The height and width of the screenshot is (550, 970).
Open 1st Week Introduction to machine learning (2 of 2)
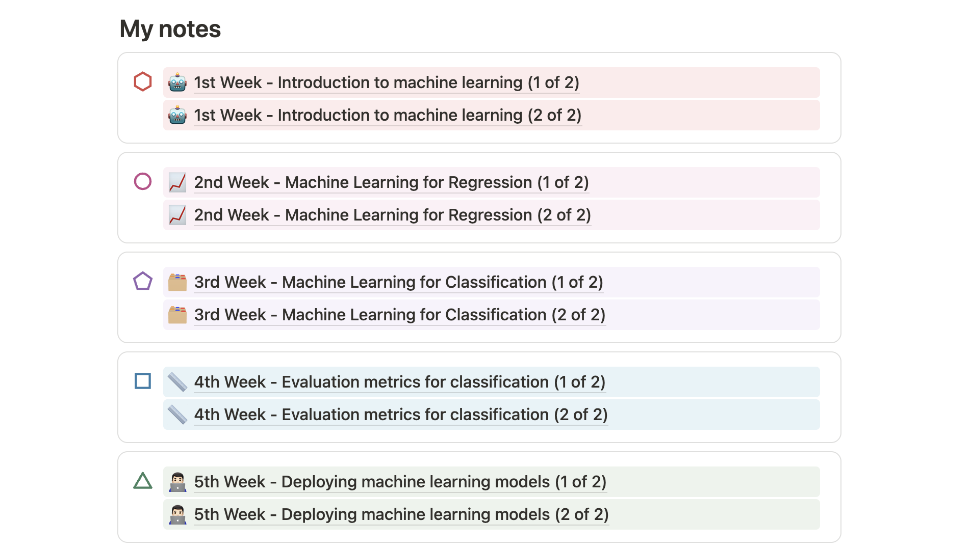(388, 115)
